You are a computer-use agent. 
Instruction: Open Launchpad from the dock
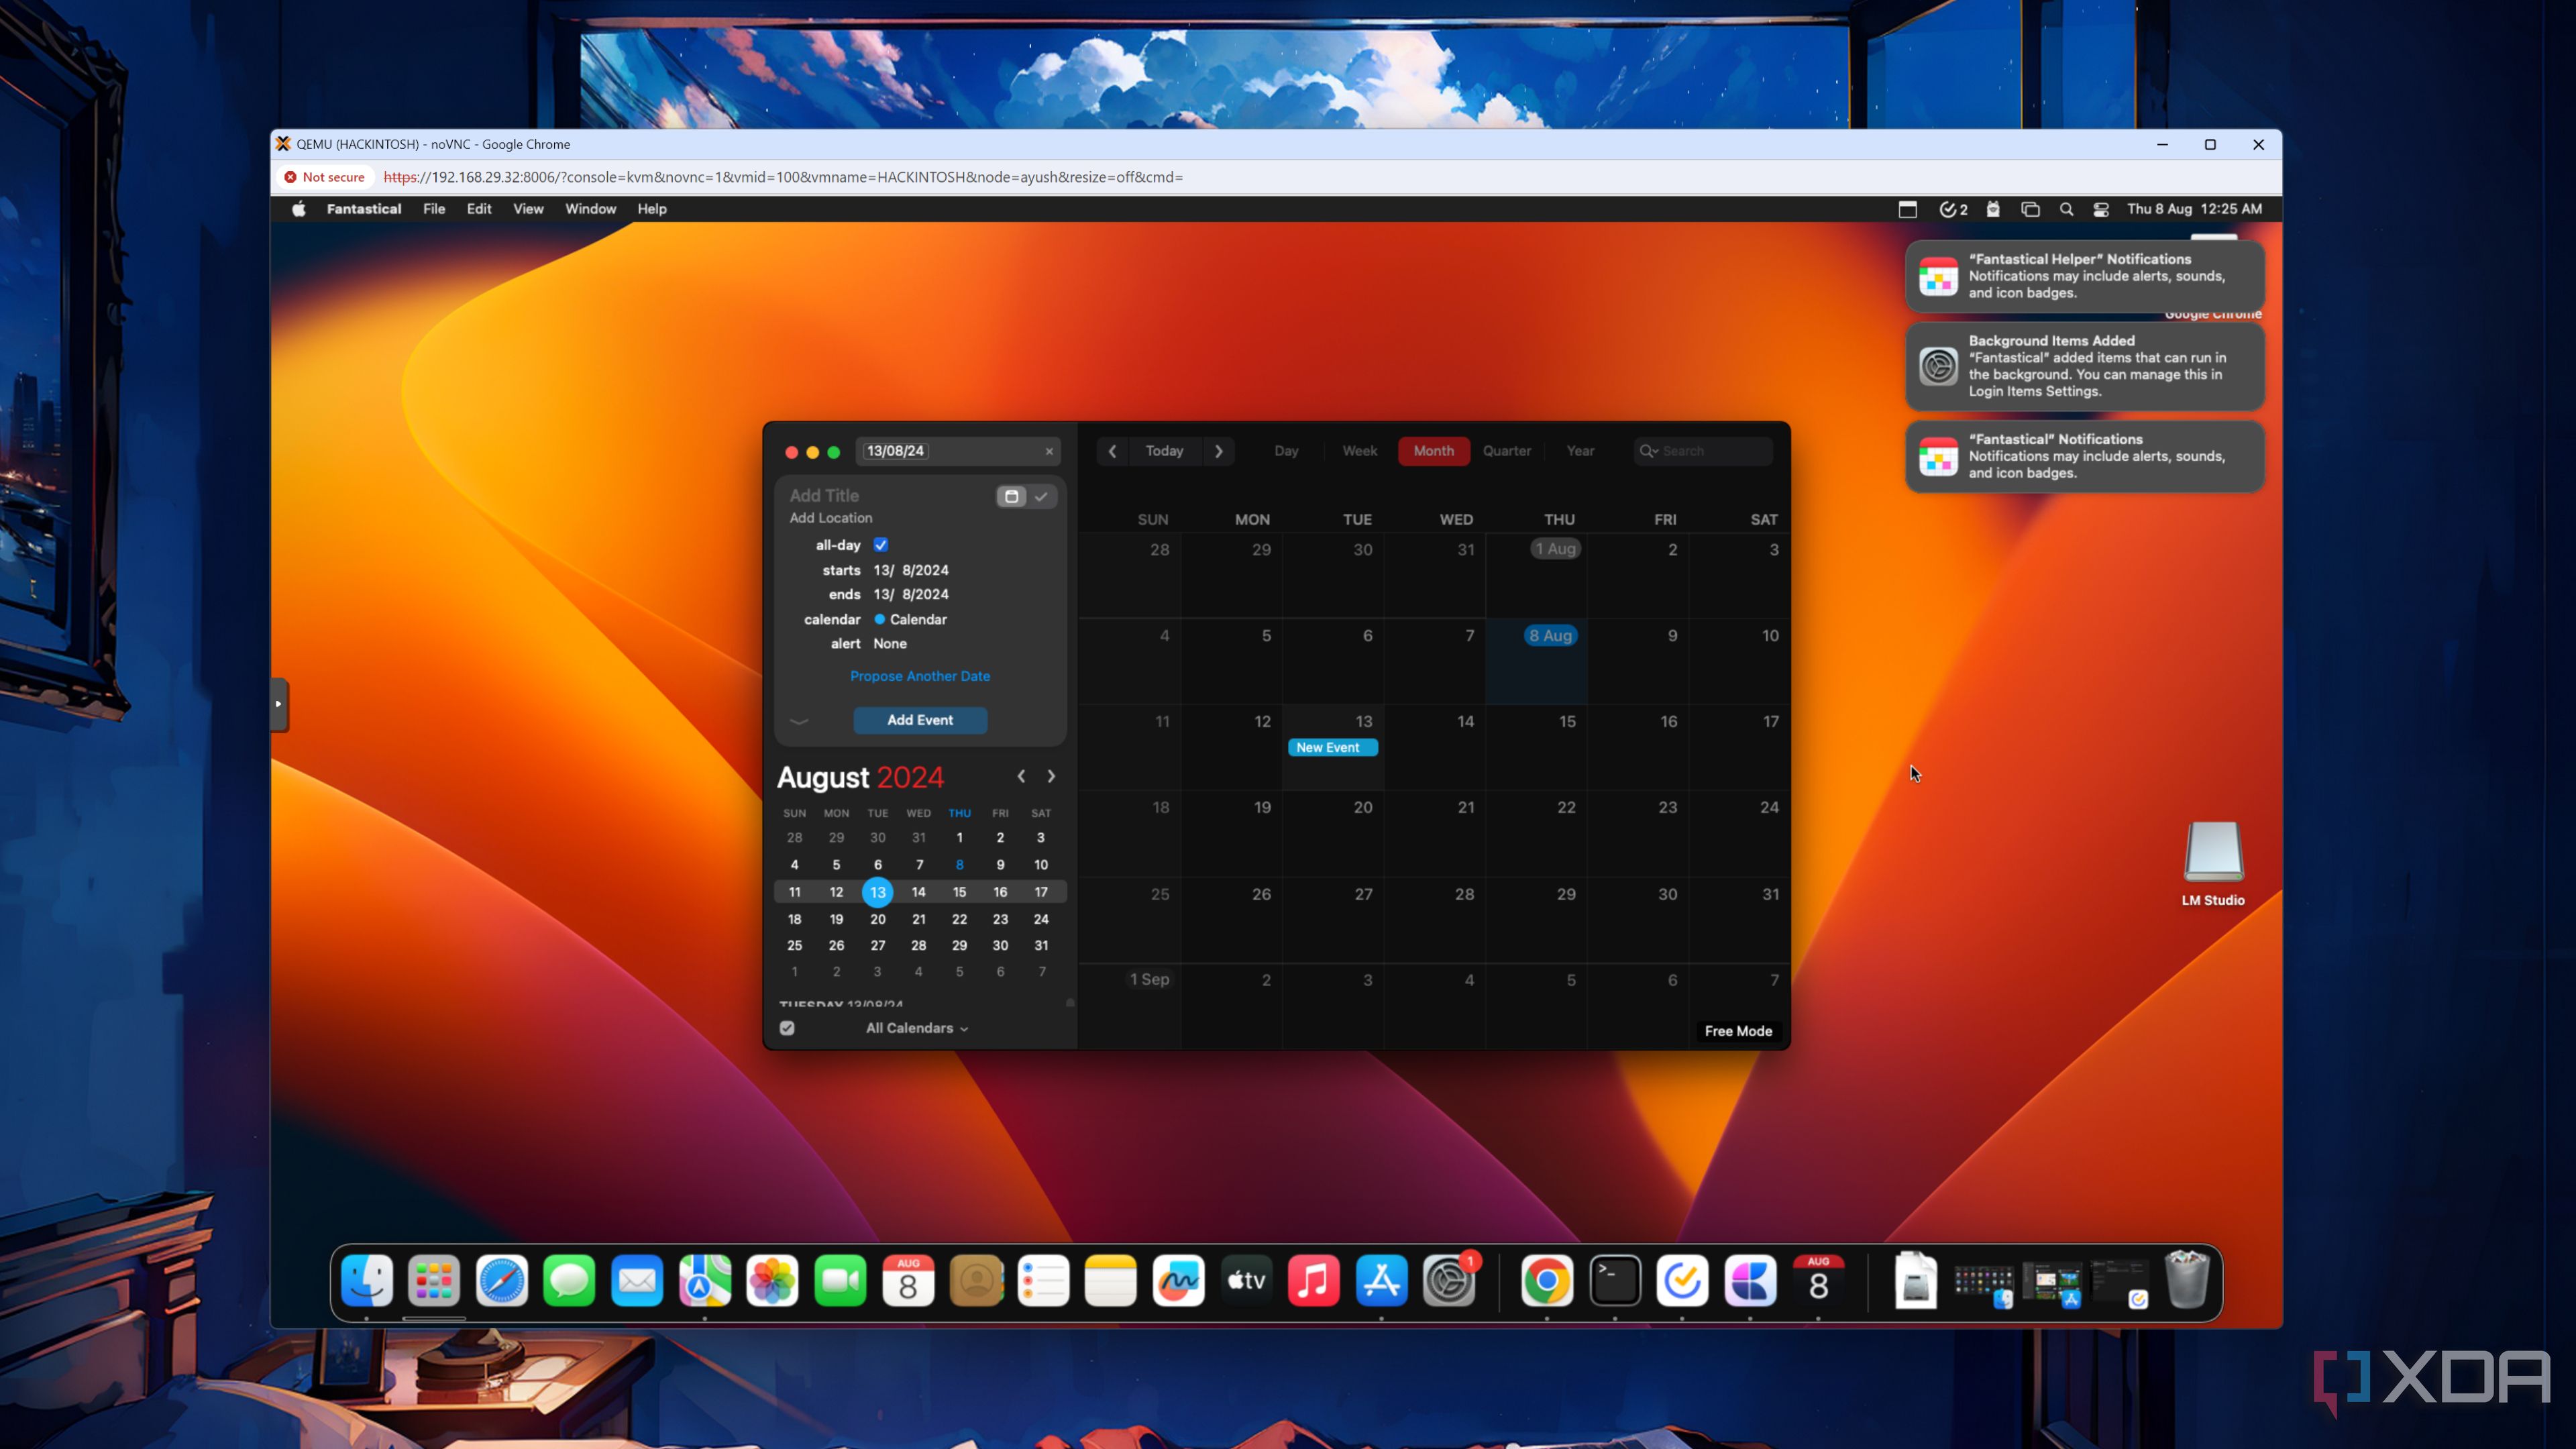tap(434, 1281)
